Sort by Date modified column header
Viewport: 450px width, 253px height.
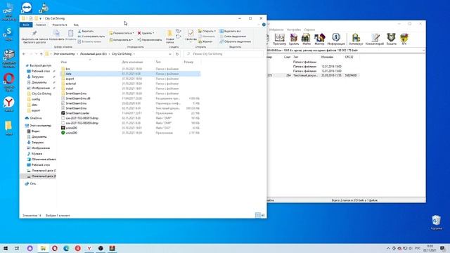[132, 62]
